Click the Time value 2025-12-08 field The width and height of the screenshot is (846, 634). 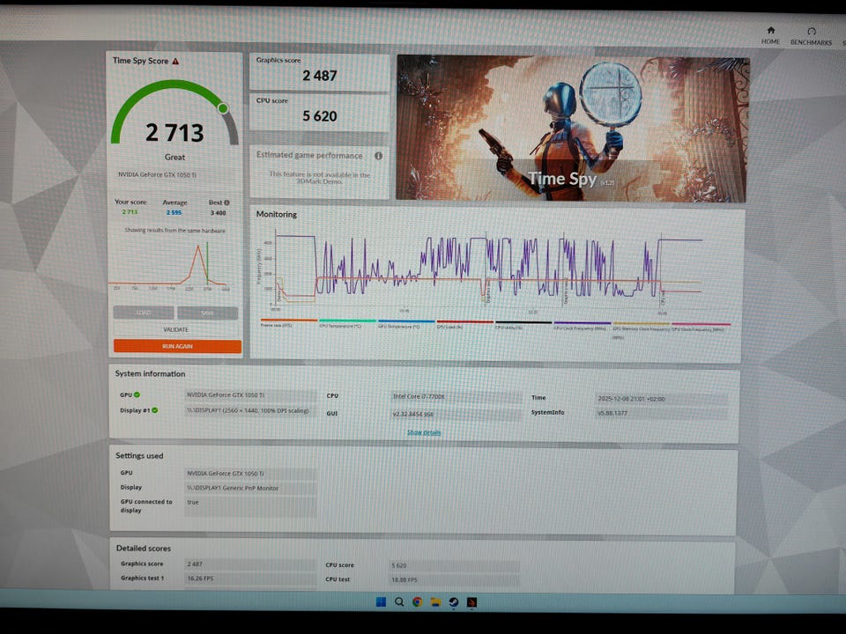662,399
